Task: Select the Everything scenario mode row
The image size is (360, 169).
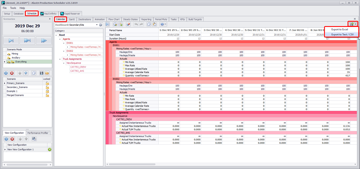Action: click(x=21, y=62)
